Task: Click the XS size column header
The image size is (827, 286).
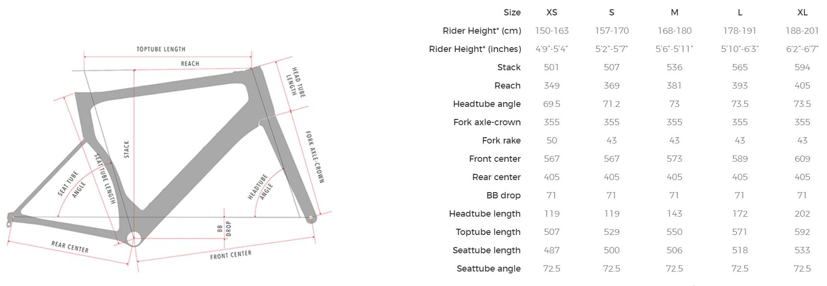Action: (x=552, y=13)
